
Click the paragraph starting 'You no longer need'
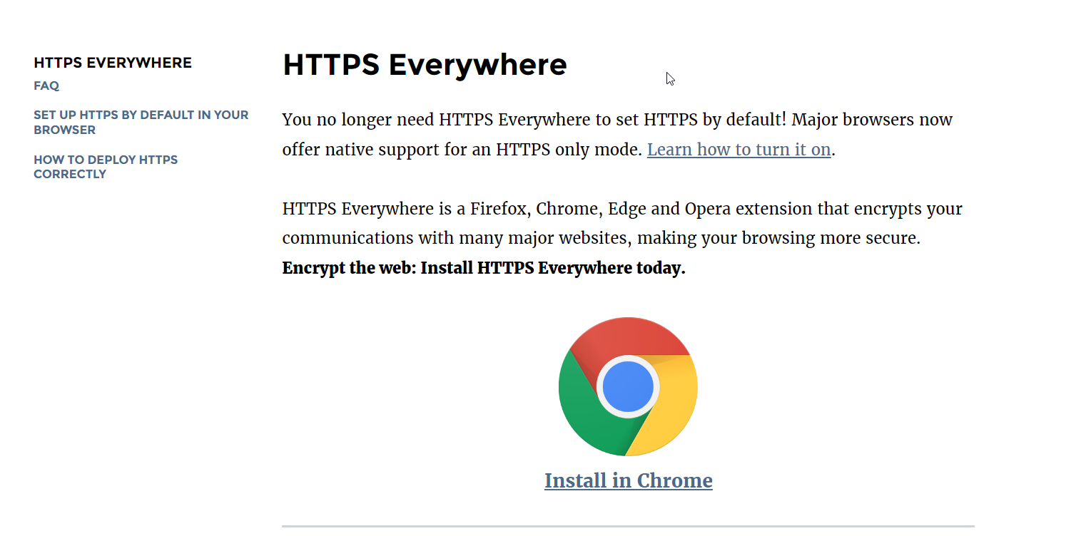click(617, 134)
